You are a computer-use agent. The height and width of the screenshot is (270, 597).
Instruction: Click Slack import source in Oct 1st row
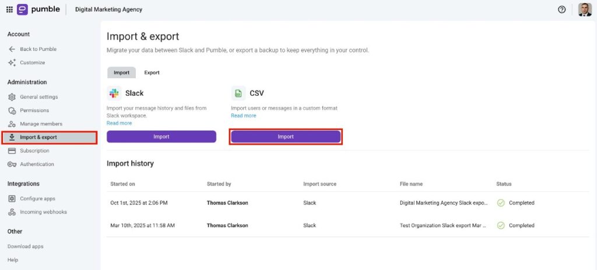(310, 203)
